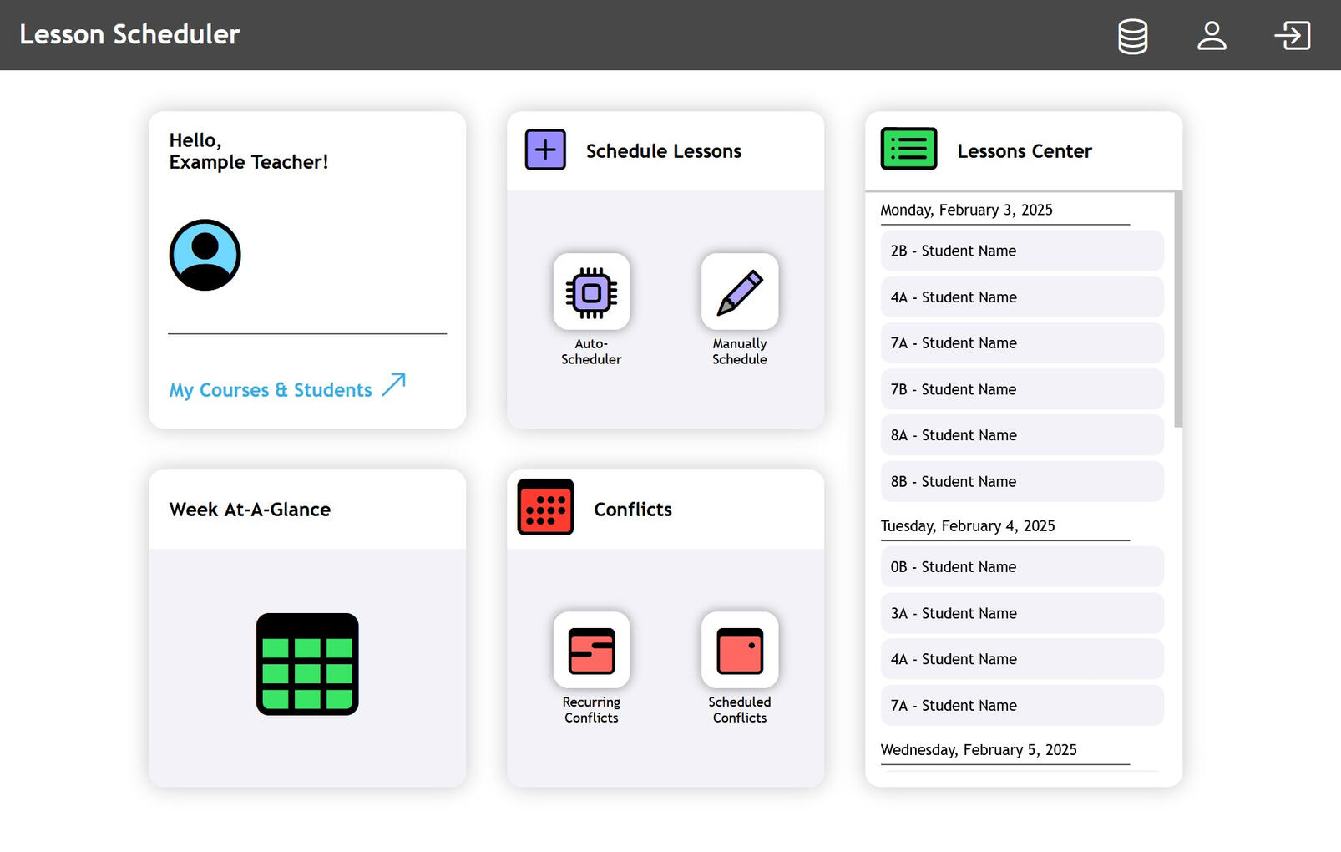
Task: Open My Courses & Students
Action: point(270,389)
